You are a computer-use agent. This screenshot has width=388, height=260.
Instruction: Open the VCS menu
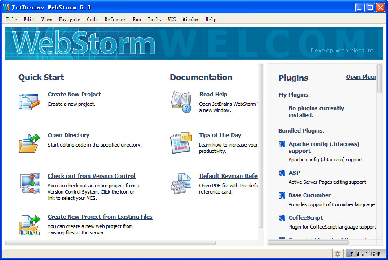[172, 19]
